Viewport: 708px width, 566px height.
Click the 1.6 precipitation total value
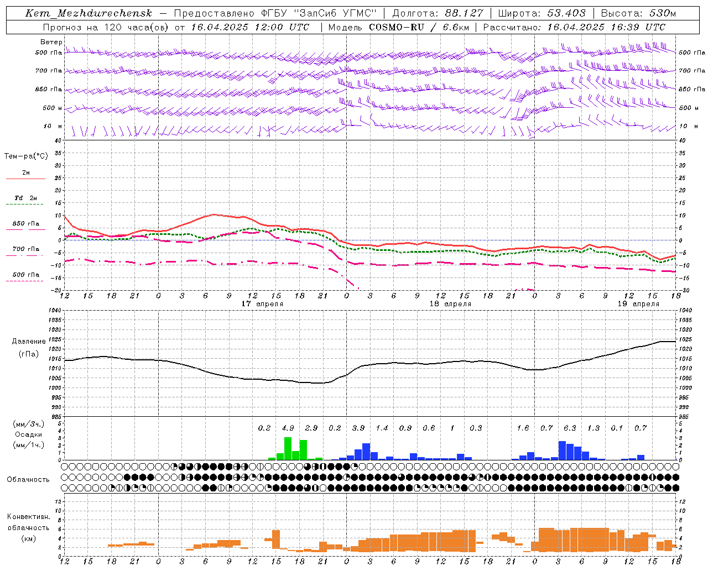point(523,428)
